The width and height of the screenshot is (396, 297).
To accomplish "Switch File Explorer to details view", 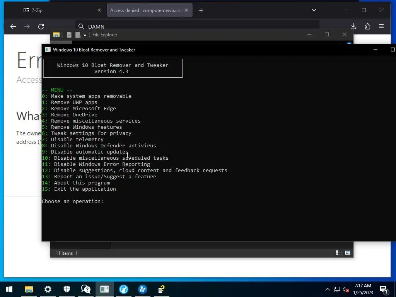I will pyautogui.click(x=339, y=253).
